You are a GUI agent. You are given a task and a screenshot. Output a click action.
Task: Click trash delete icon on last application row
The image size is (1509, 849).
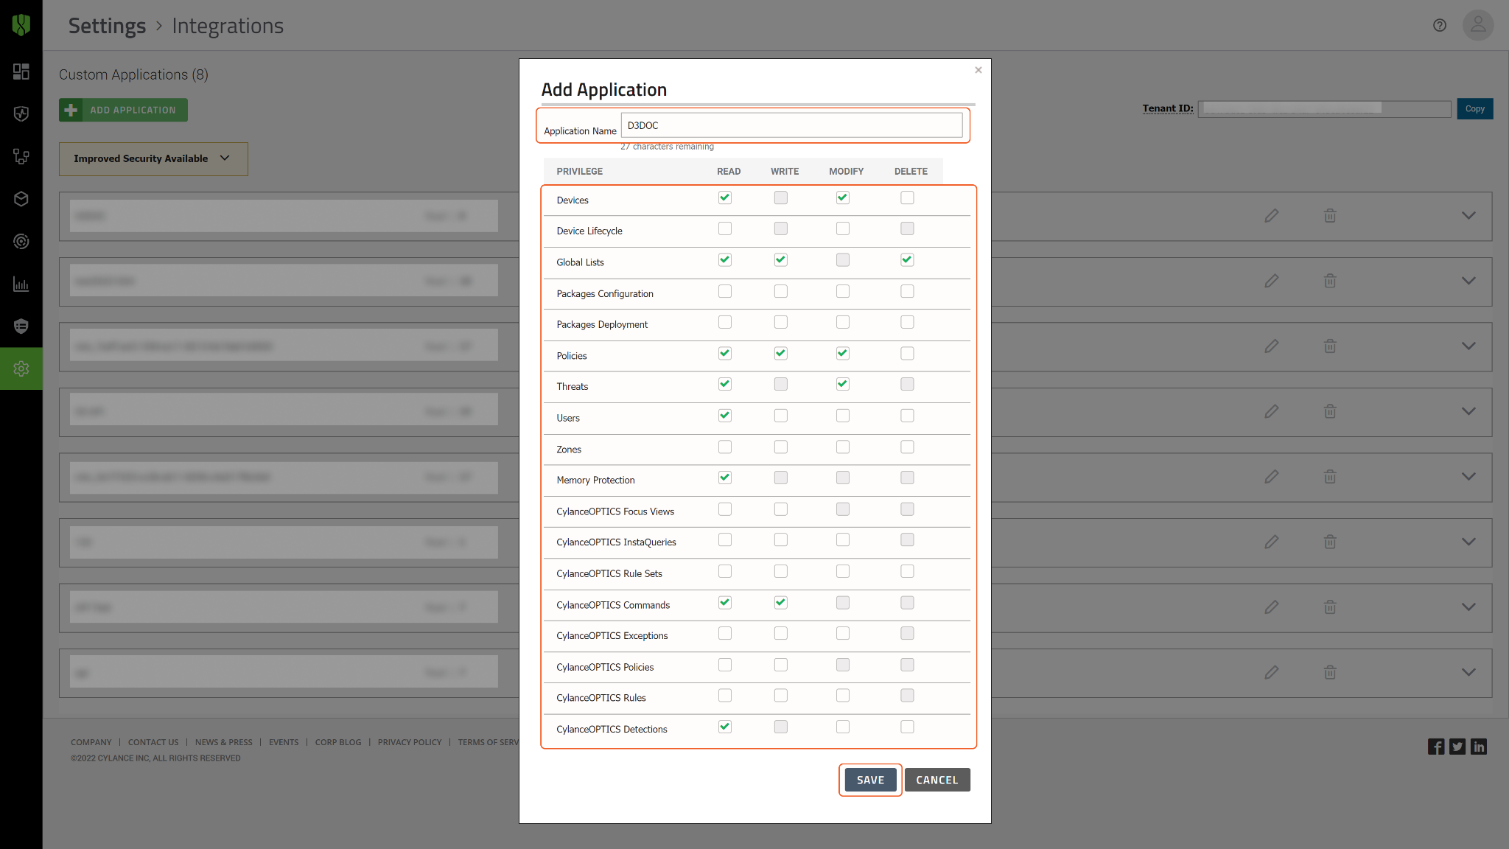click(x=1329, y=672)
